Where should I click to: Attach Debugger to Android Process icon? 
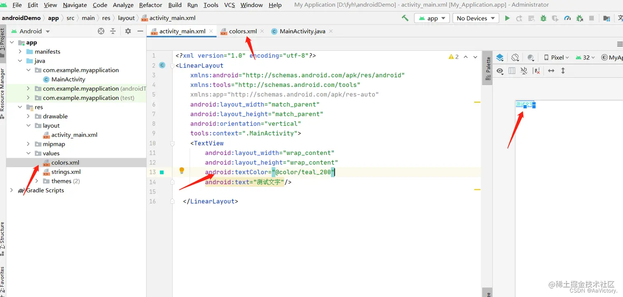[580, 18]
